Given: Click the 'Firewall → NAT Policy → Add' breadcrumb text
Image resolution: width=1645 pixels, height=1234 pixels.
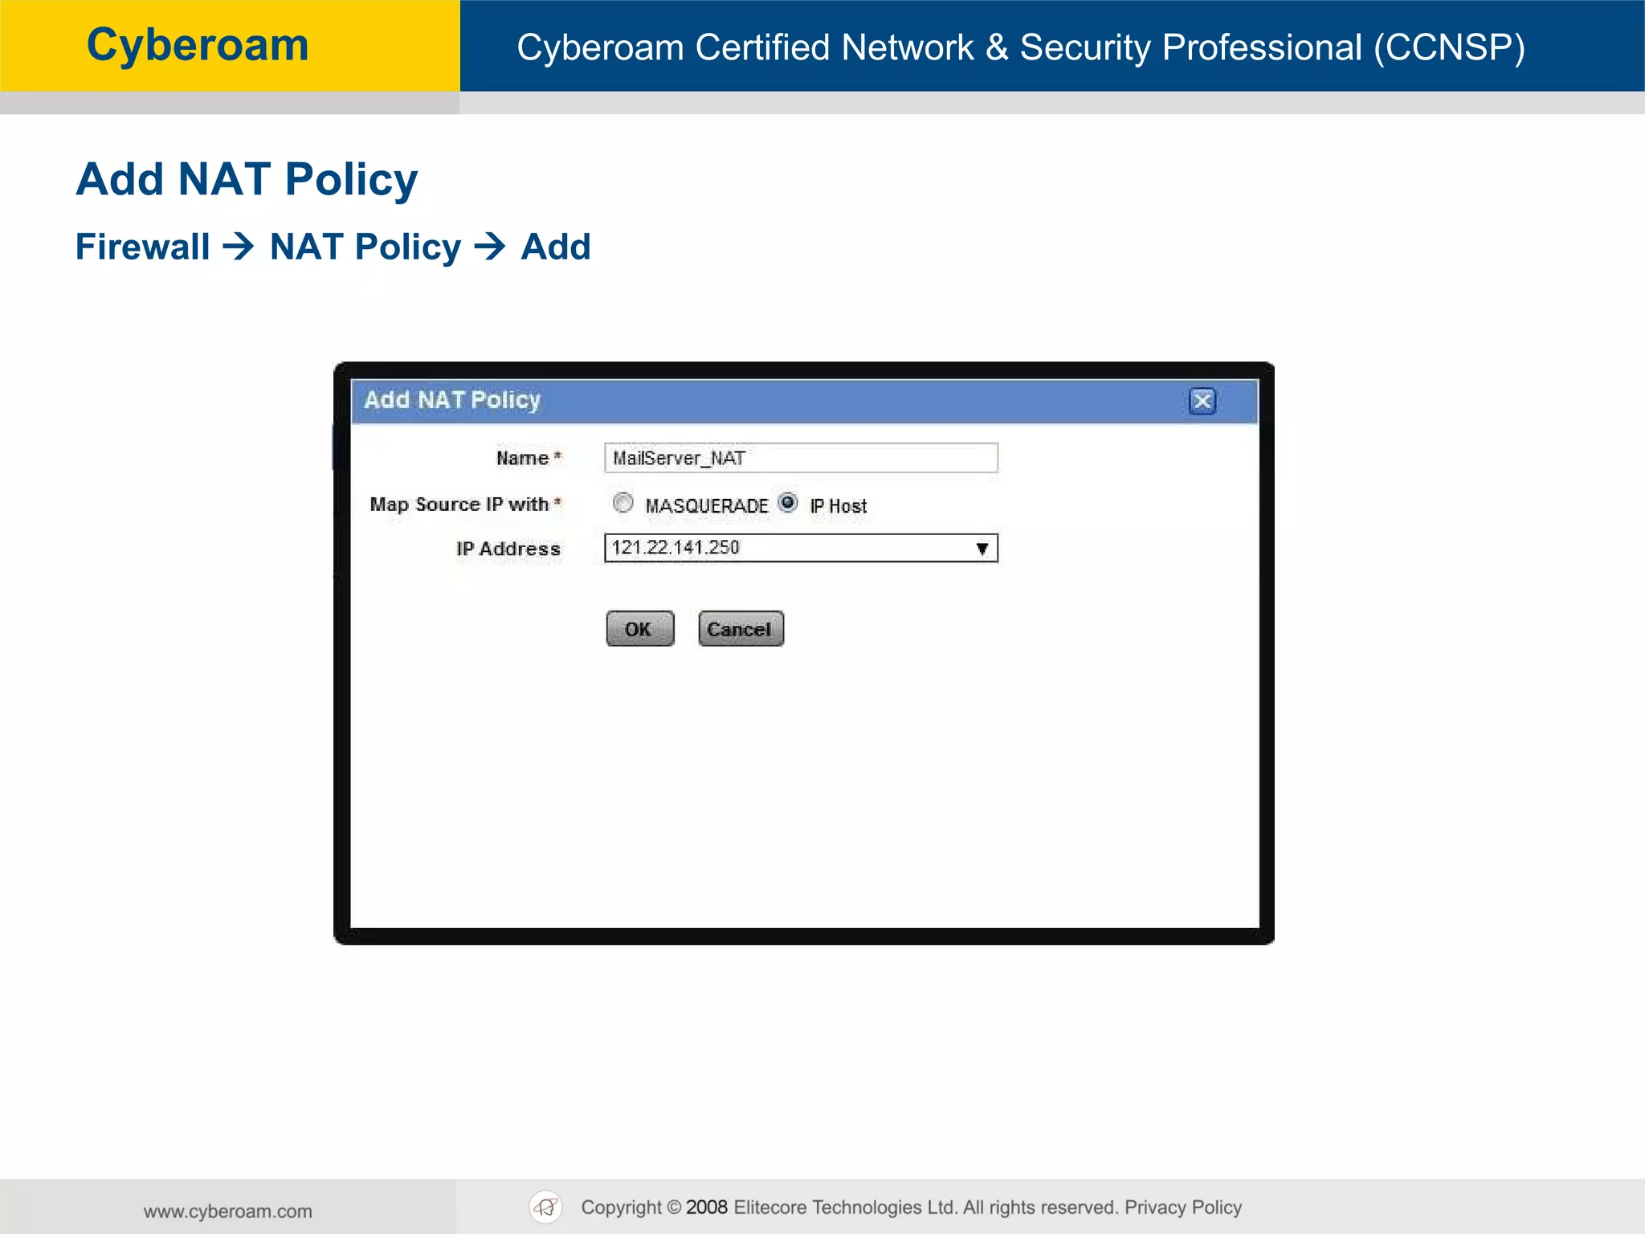Looking at the screenshot, I should point(333,247).
